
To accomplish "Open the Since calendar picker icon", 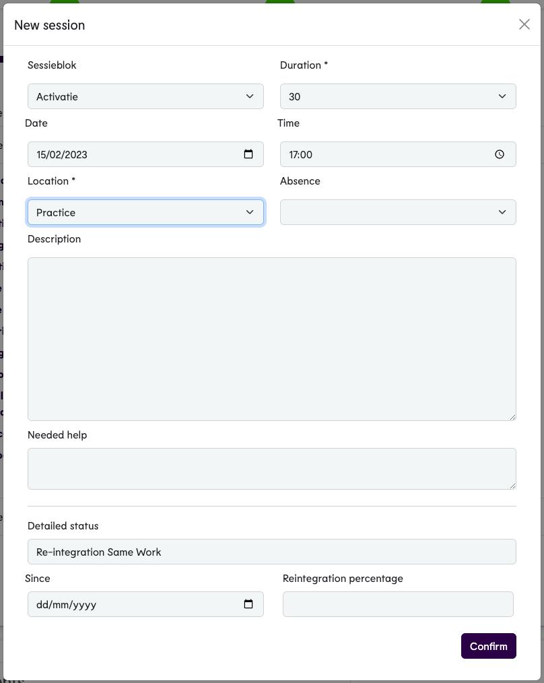I will pyautogui.click(x=248, y=604).
